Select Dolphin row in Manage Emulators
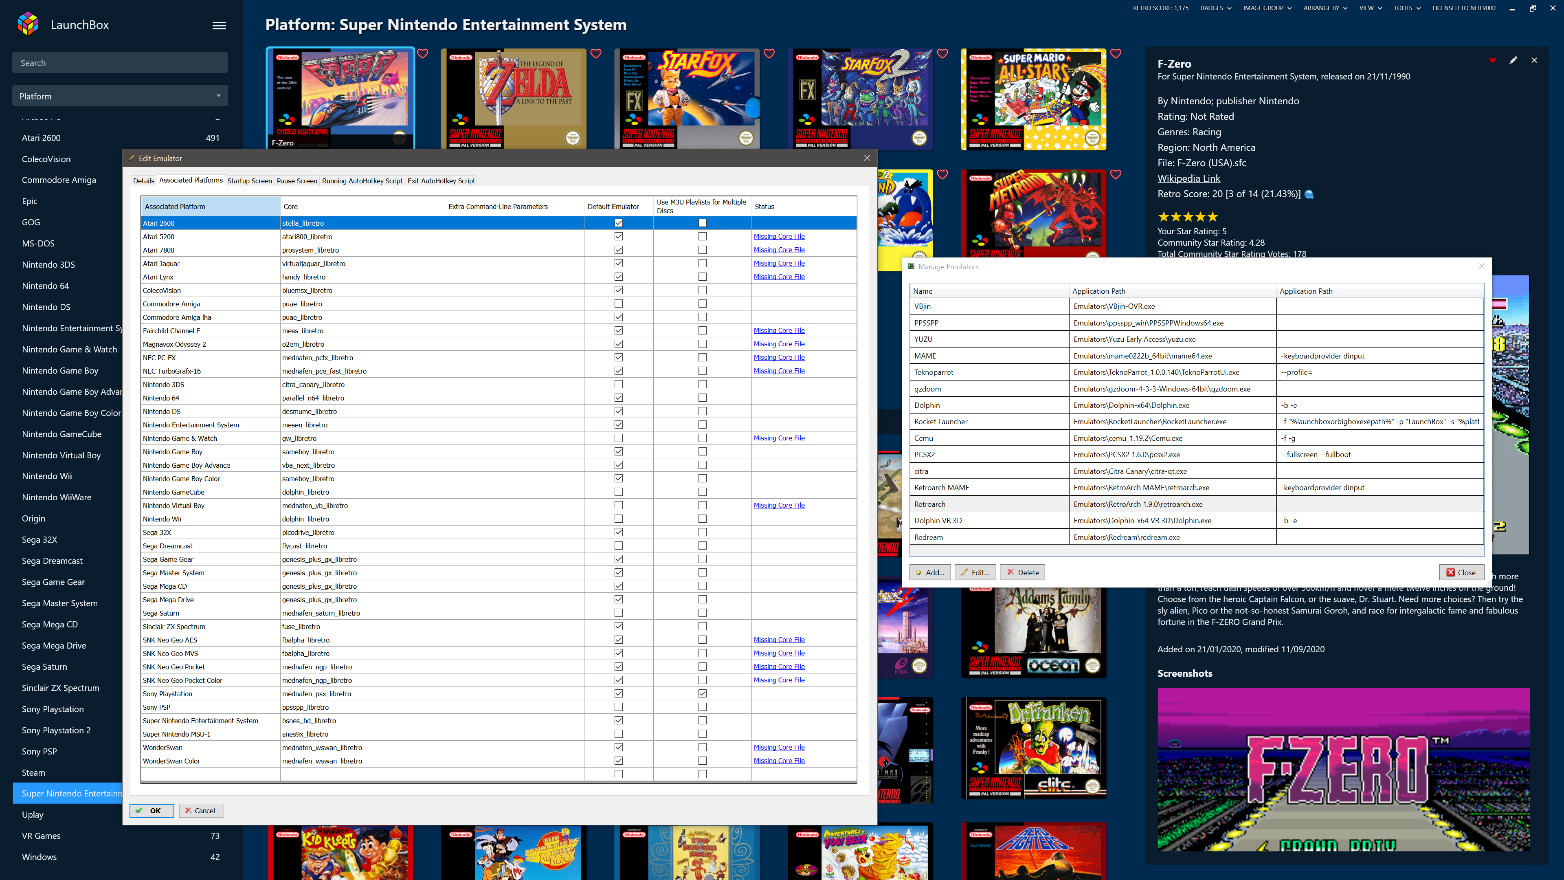The height and width of the screenshot is (880, 1564). tap(1196, 405)
